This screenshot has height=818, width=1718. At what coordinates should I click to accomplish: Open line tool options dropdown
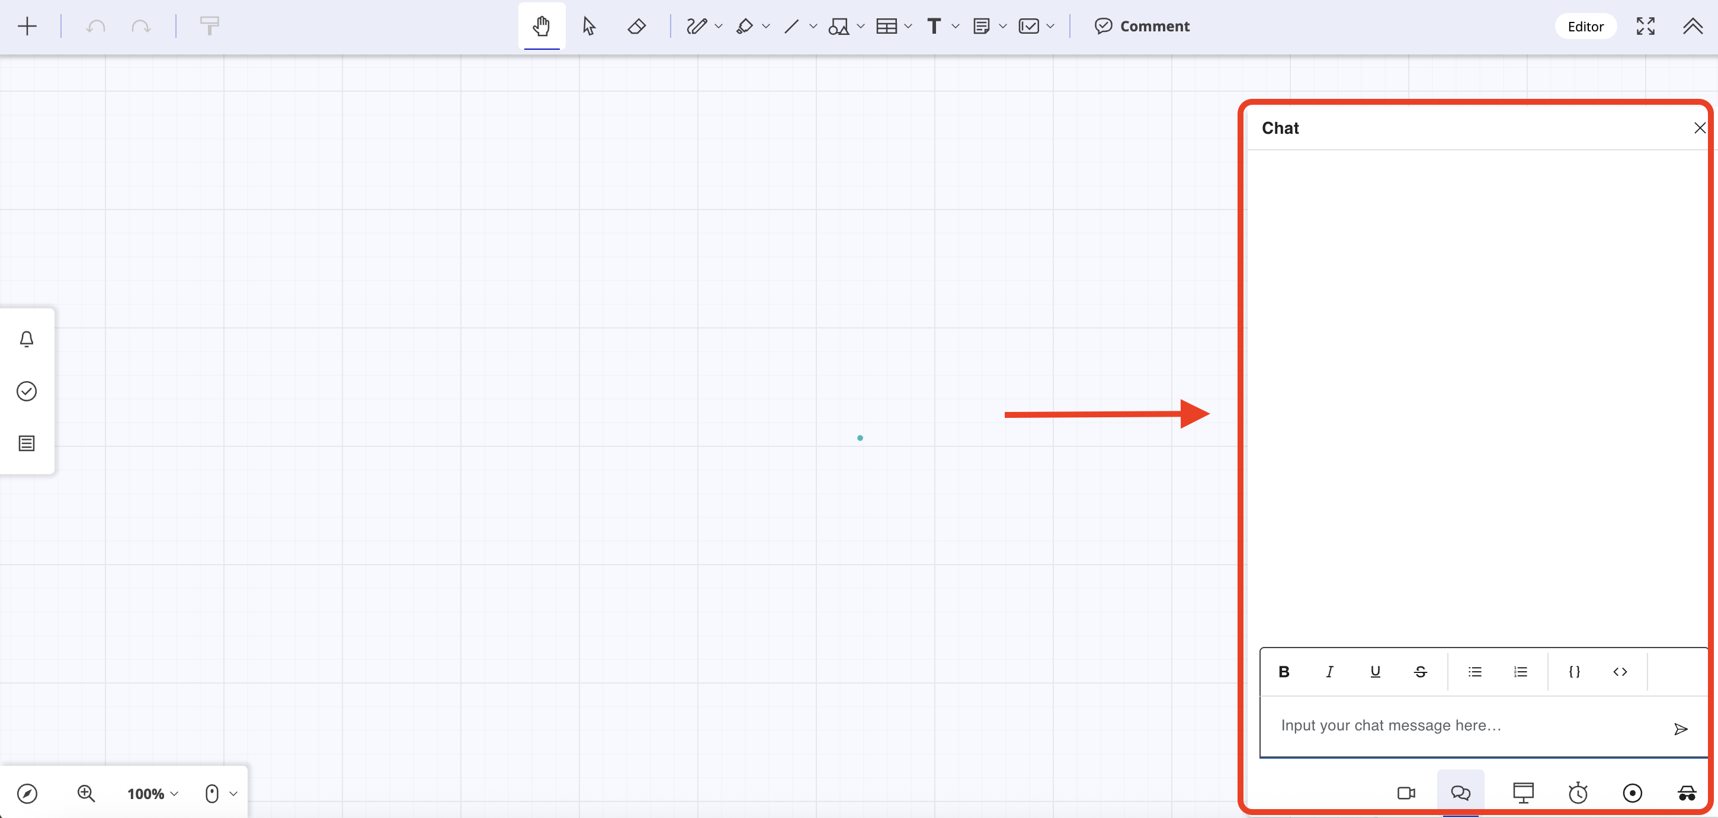[x=813, y=27]
